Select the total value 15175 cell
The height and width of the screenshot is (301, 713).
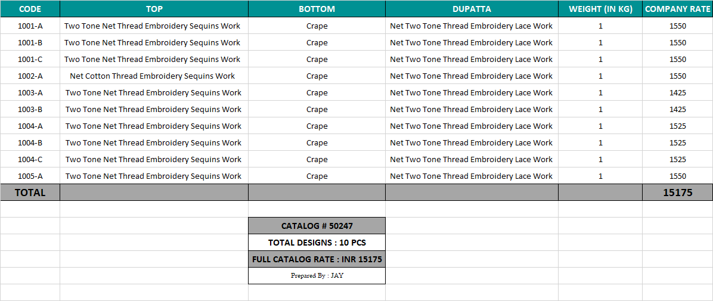pyautogui.click(x=677, y=193)
